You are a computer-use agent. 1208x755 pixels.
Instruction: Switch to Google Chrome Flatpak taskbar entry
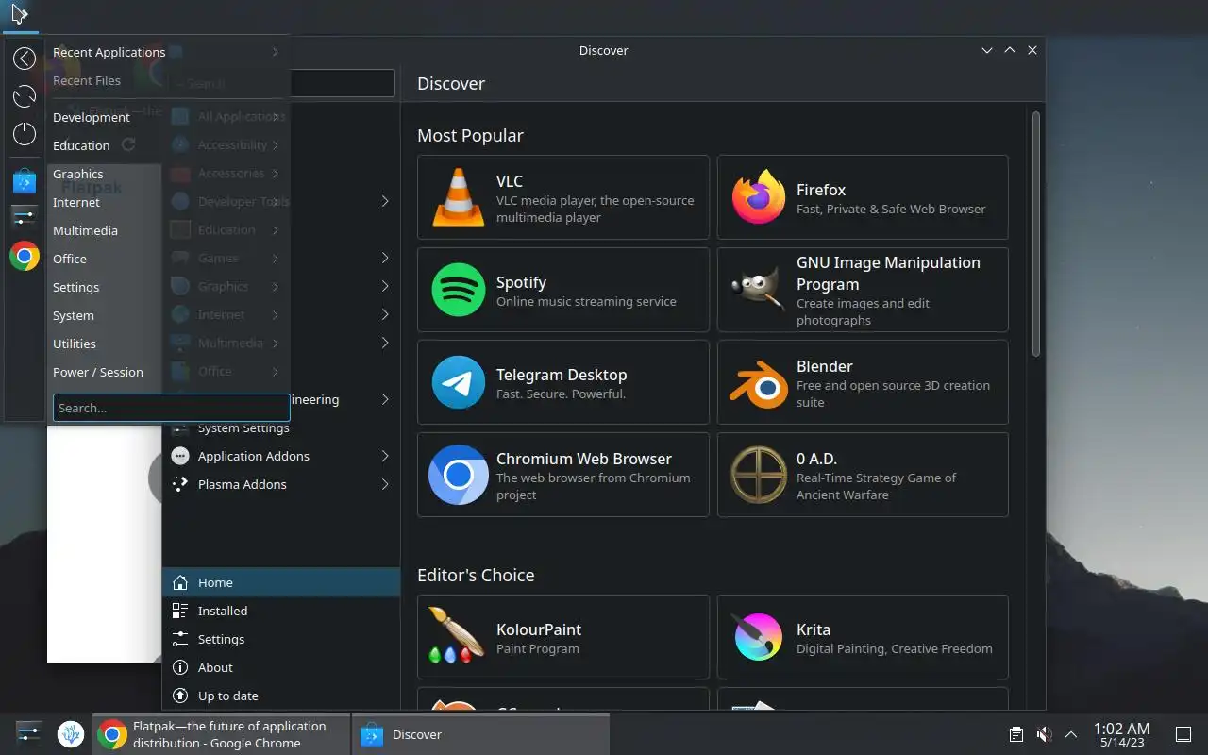[222, 734]
